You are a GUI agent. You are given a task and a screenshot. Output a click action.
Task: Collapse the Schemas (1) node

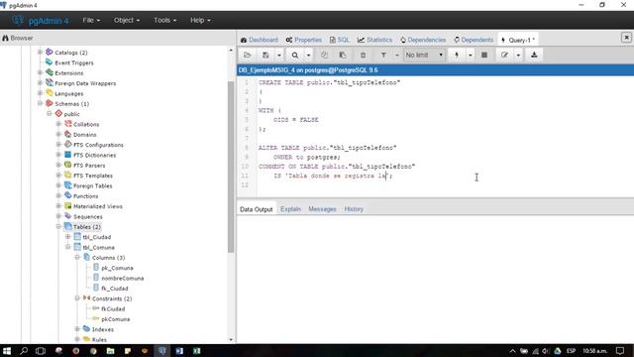[40, 103]
